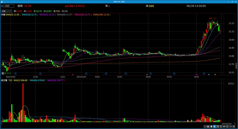Click the 10.70 low price annotation
Viewport: 238px width, 129px height.
pyautogui.click(x=8, y=73)
